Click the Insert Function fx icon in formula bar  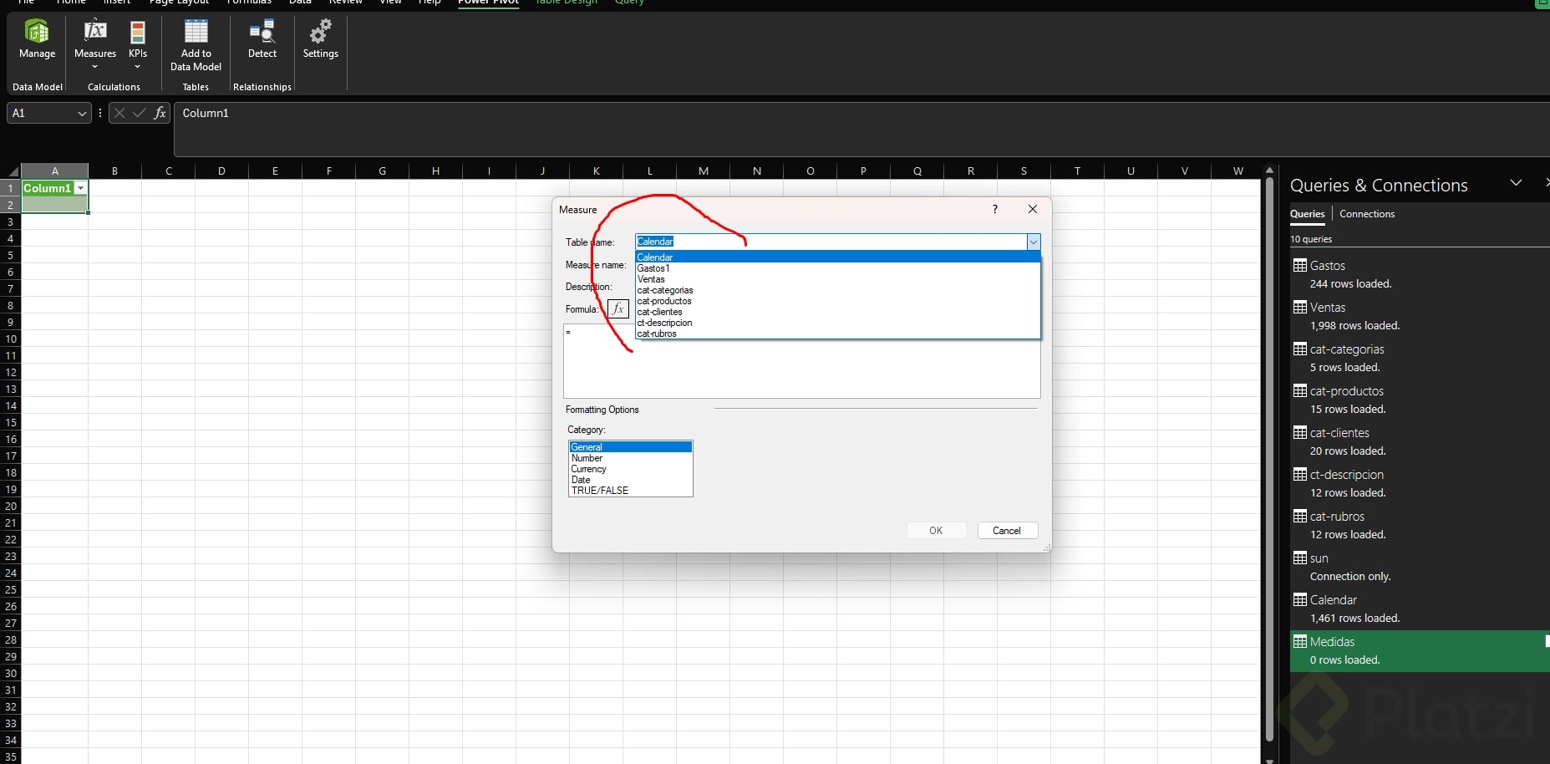click(160, 113)
